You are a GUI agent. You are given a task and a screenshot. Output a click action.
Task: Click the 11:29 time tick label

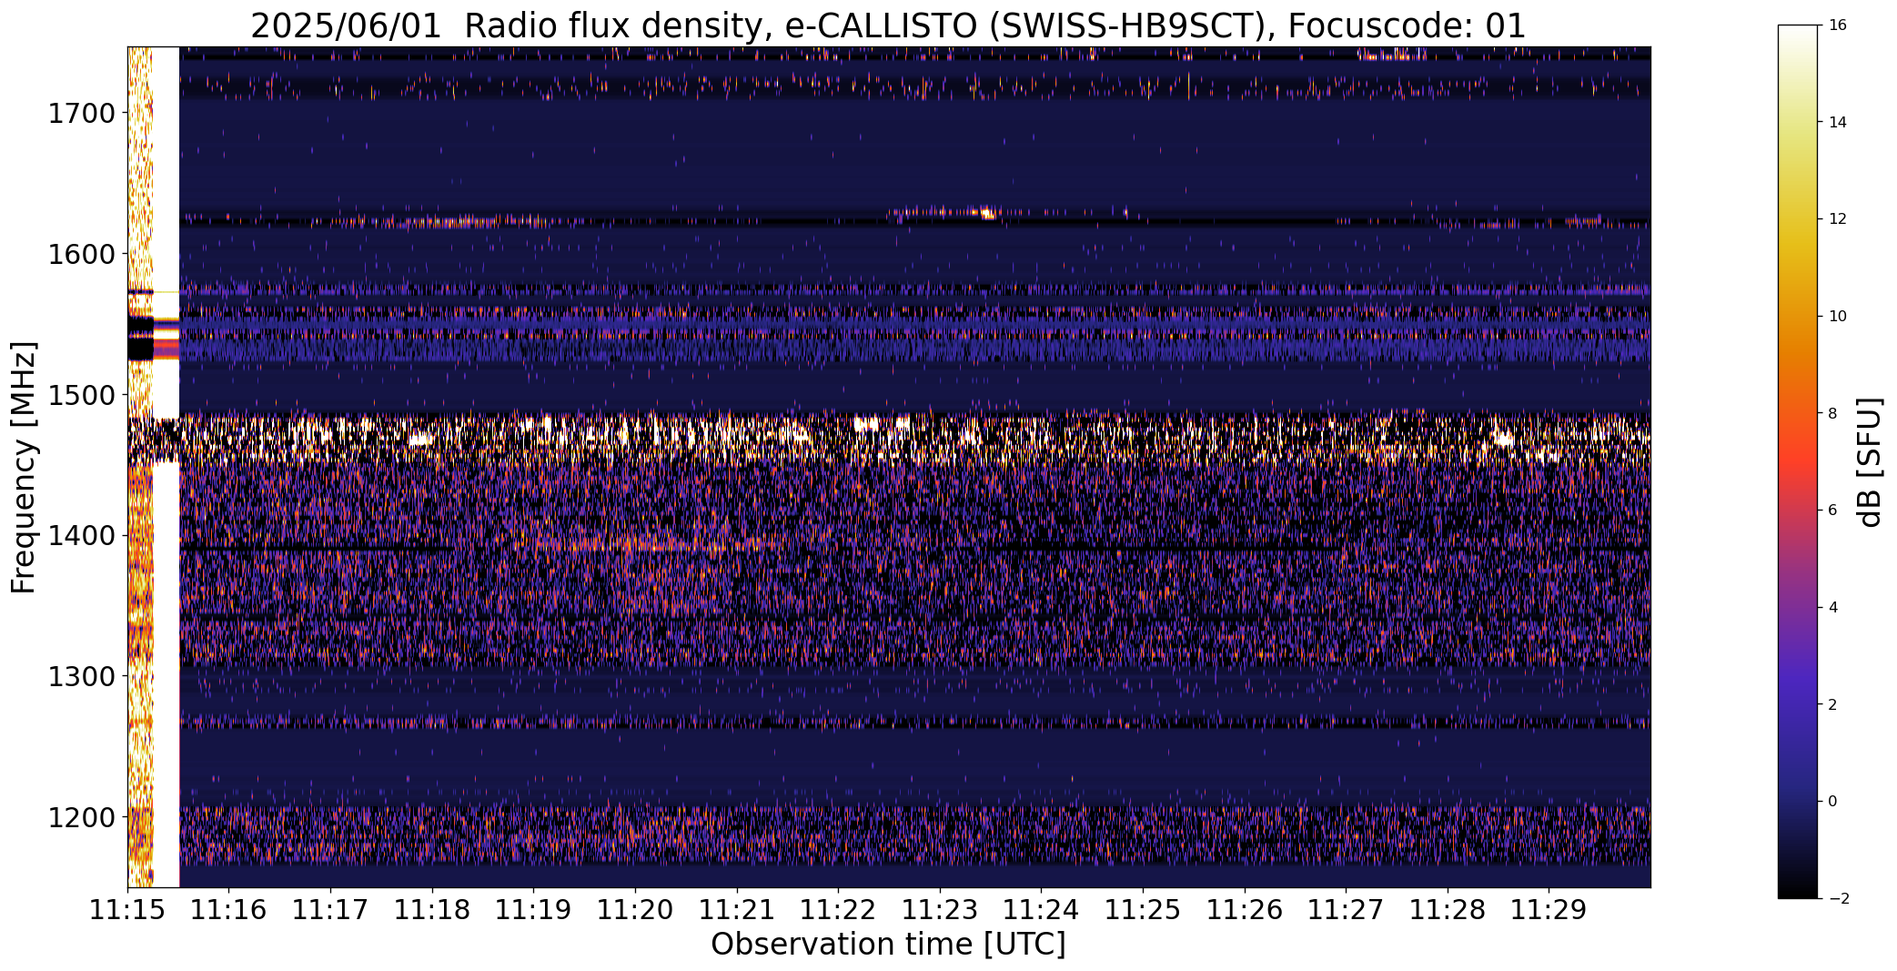tap(1549, 909)
